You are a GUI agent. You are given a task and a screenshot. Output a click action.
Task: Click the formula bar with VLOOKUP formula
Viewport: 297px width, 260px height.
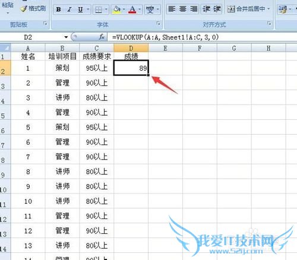coord(202,37)
